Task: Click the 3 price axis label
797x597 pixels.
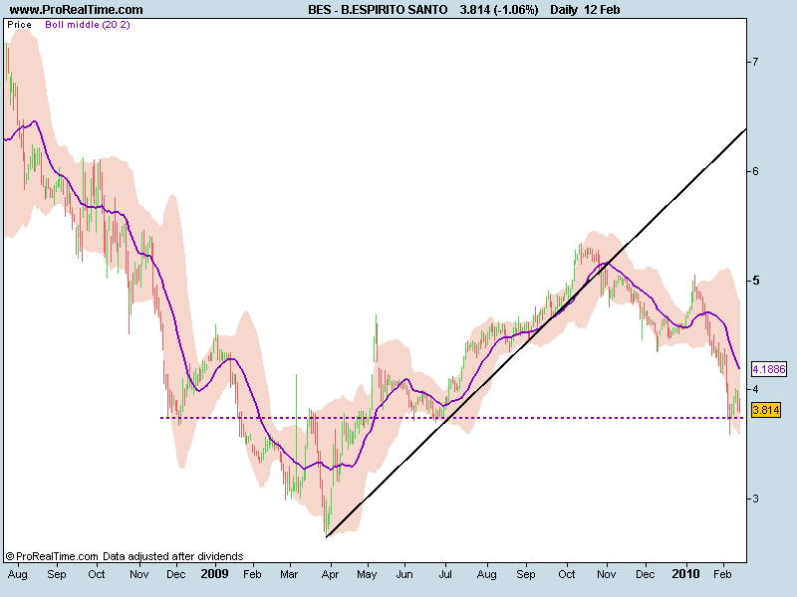Action: (x=755, y=498)
